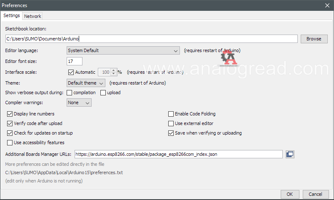Screen dimensions: 334x200
Task: Decrease interface scale with down arrow
Action: click(114, 74)
